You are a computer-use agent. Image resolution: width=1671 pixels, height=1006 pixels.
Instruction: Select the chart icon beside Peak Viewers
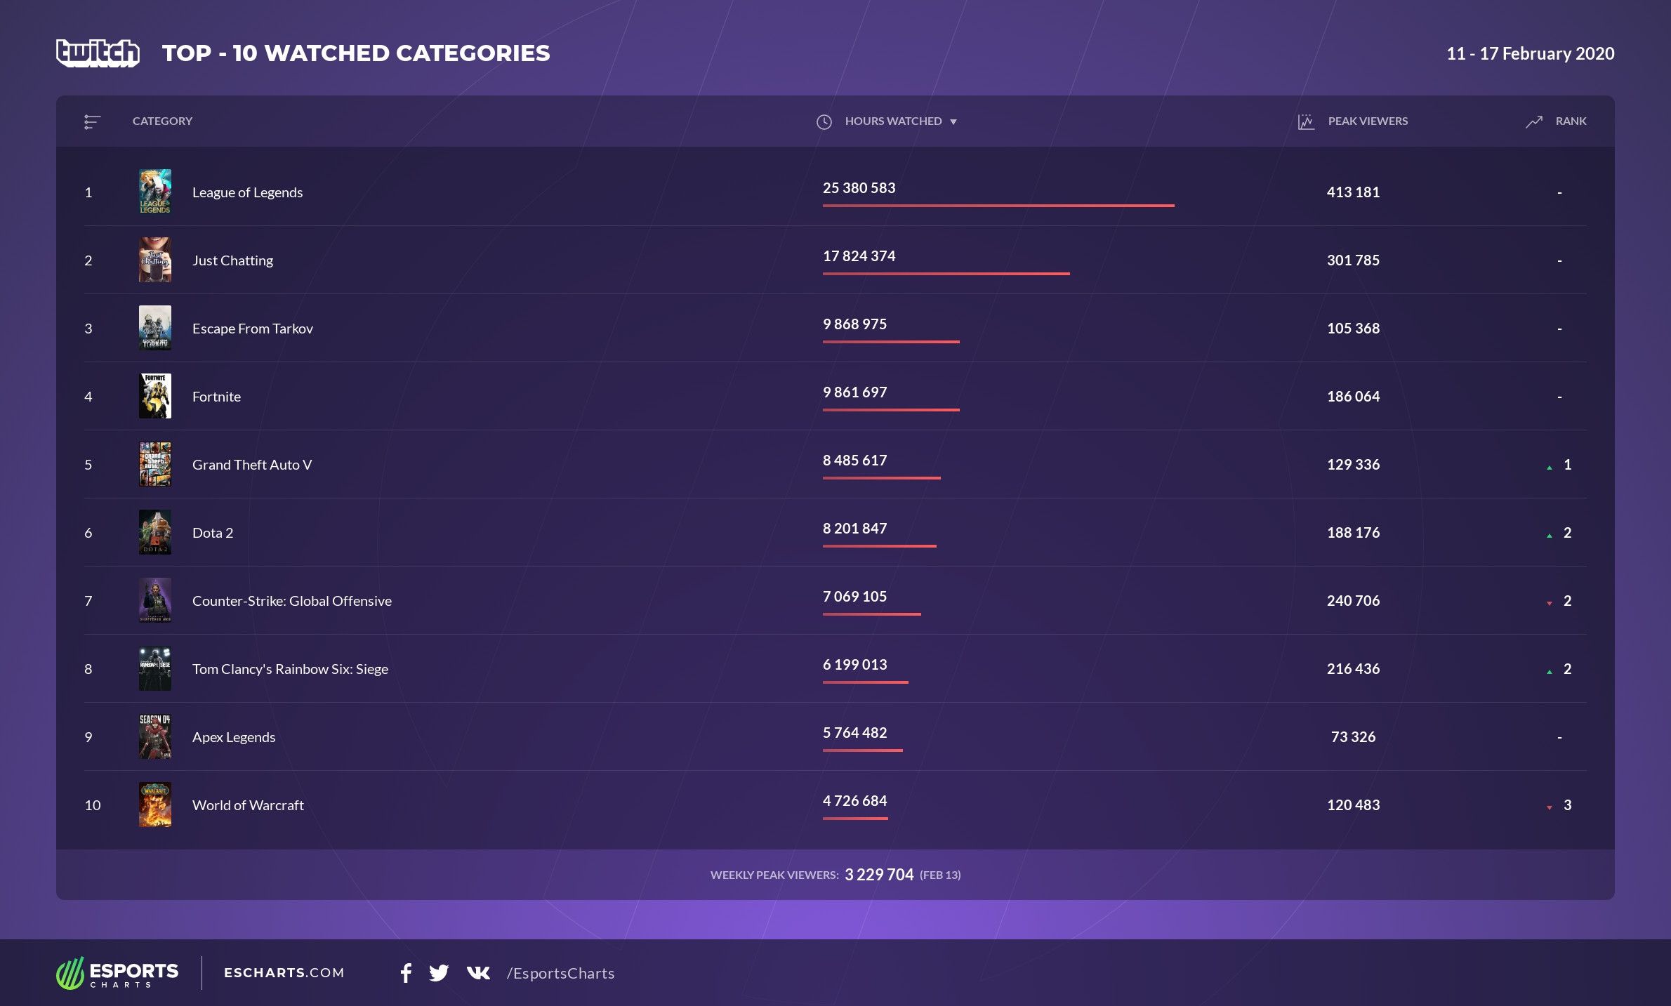(x=1305, y=121)
